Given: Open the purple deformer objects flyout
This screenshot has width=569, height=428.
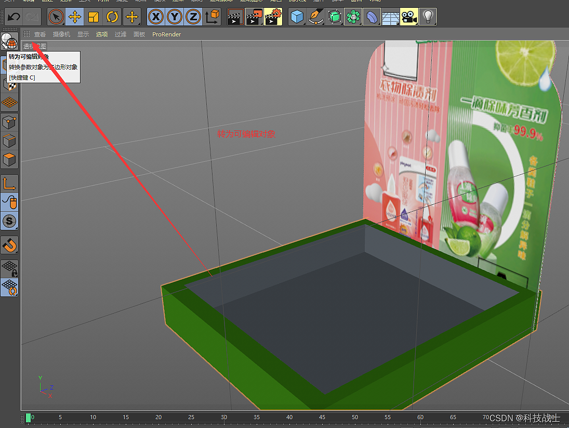Looking at the screenshot, I should 372,17.
